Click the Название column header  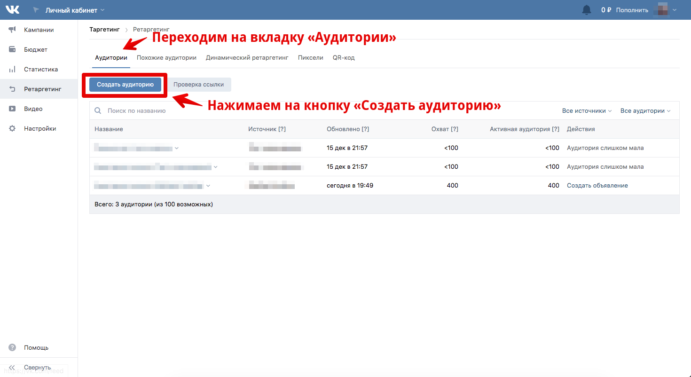(109, 129)
